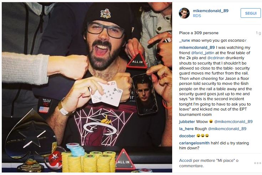Open the la_here commenter profile
This screenshot has width=262, height=175.
click(186, 129)
